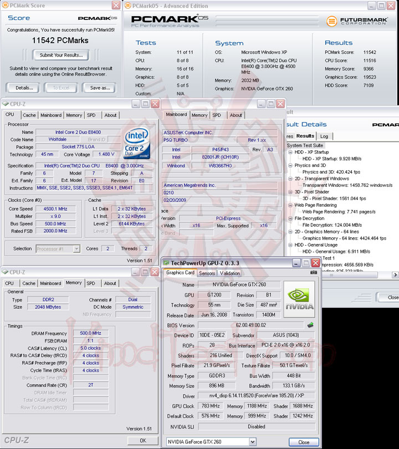Collapse the File Decryption node
Viewport: 399px width, 449px height.
[290, 218]
